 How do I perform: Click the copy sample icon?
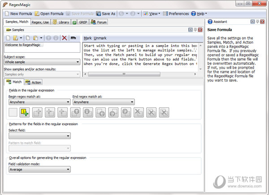(28, 38)
